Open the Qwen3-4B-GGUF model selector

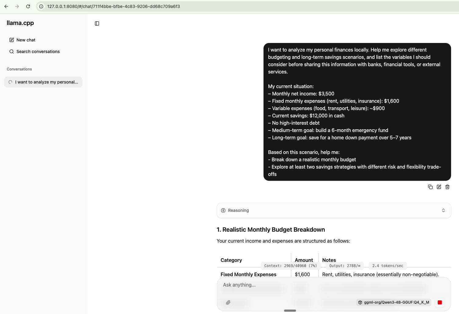[393, 302]
